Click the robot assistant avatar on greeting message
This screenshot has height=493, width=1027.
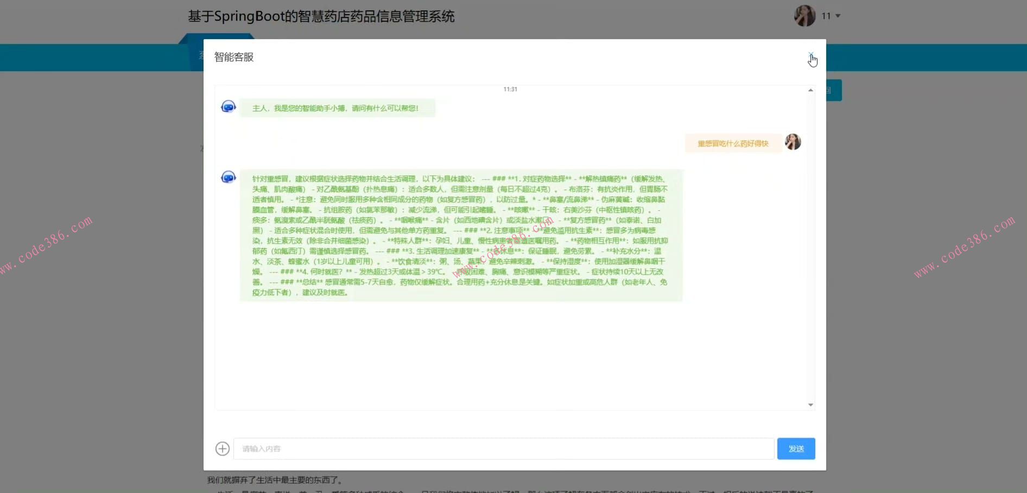228,107
